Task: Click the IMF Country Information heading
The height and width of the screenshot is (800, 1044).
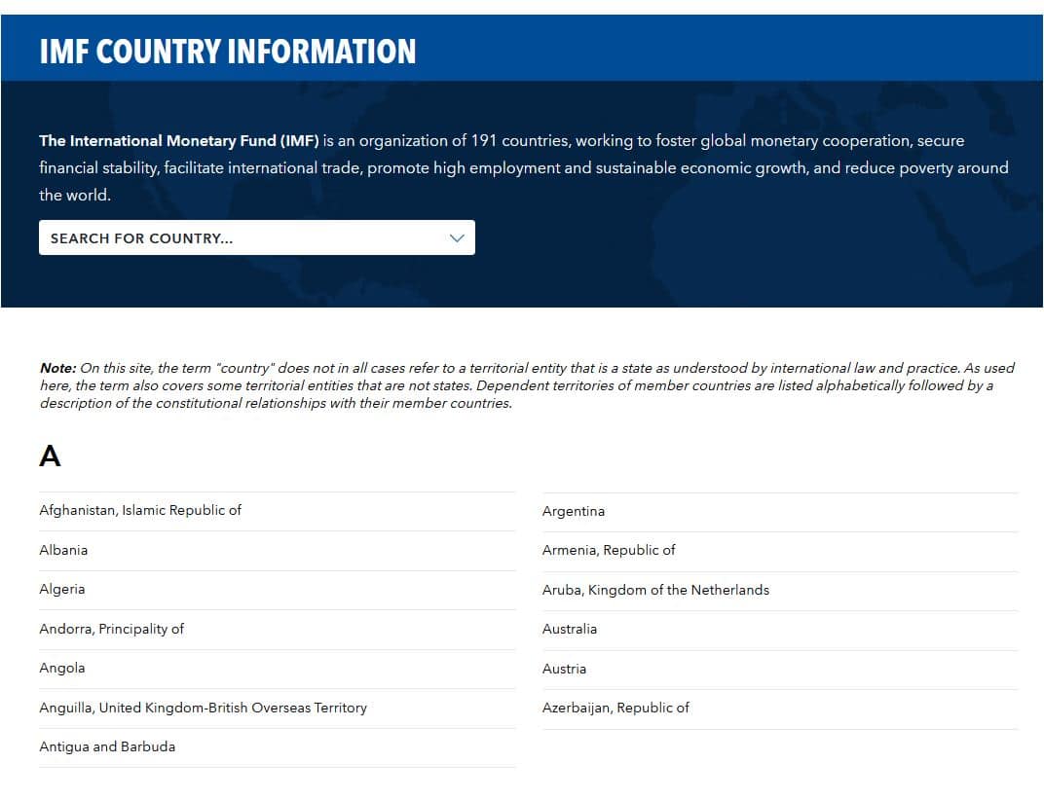Action: point(228,51)
